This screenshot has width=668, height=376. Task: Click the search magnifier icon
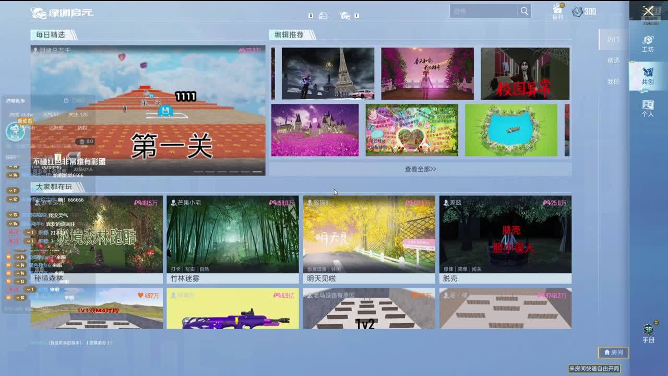524,11
